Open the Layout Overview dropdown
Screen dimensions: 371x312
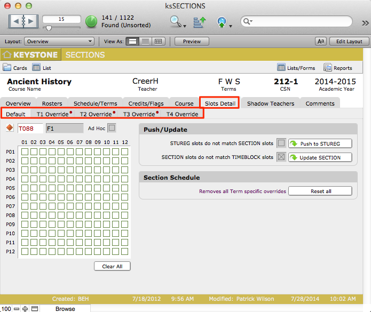click(x=60, y=41)
